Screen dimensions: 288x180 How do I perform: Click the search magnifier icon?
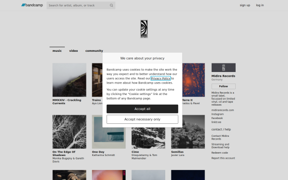111,5
